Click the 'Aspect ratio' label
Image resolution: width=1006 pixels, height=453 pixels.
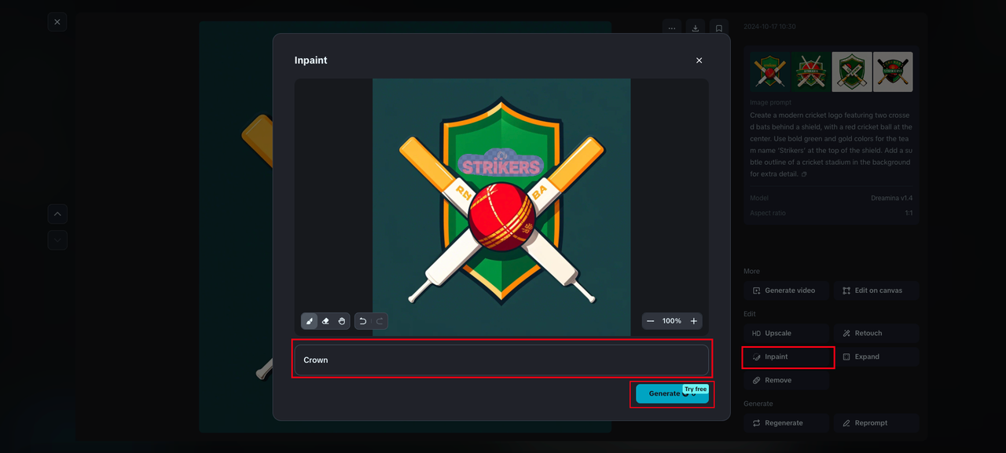(768, 213)
